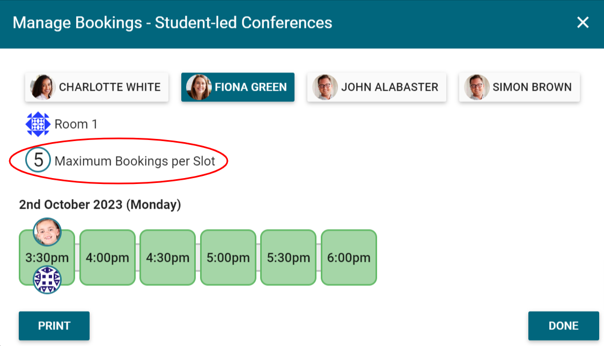Image resolution: width=604 pixels, height=346 pixels.
Task: Click the 6:00pm time slot
Action: (349, 258)
